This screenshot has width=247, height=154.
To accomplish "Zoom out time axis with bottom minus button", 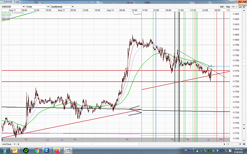I will pos(228,144).
